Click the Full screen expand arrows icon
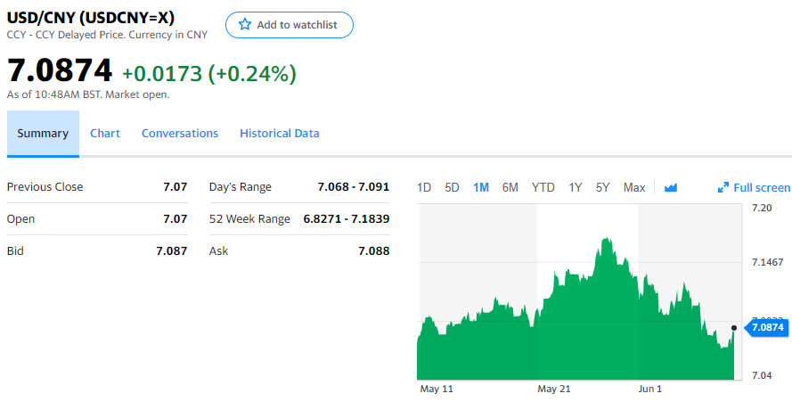792x402 pixels. coord(723,187)
